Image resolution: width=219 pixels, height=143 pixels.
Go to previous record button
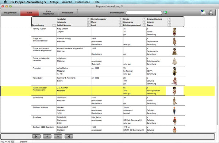[x=47, y=136]
